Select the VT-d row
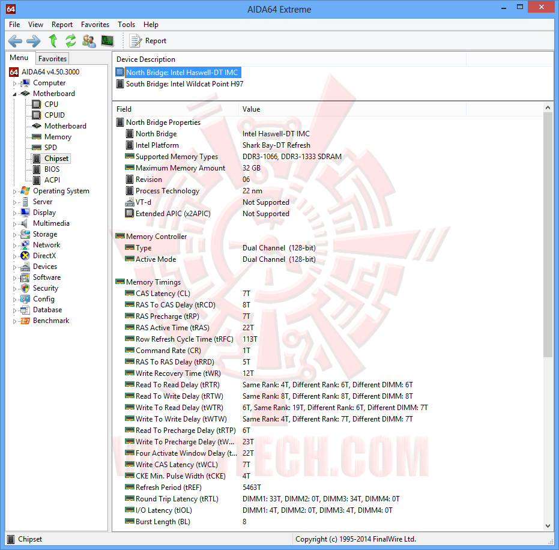Image resolution: width=559 pixels, height=550 pixels. [328, 202]
